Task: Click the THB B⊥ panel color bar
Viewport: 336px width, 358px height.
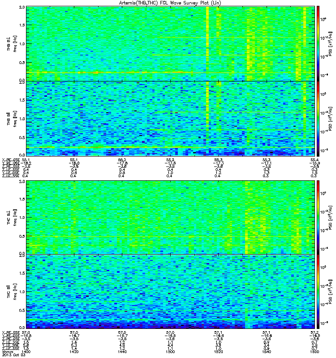Action: [318, 43]
